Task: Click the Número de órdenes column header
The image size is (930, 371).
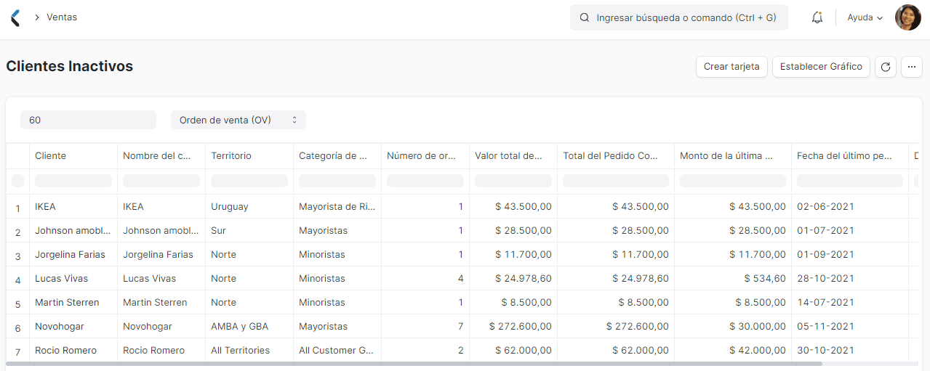Action: [425, 155]
